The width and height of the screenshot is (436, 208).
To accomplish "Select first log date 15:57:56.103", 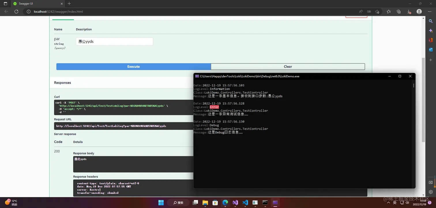I will (x=223, y=85).
